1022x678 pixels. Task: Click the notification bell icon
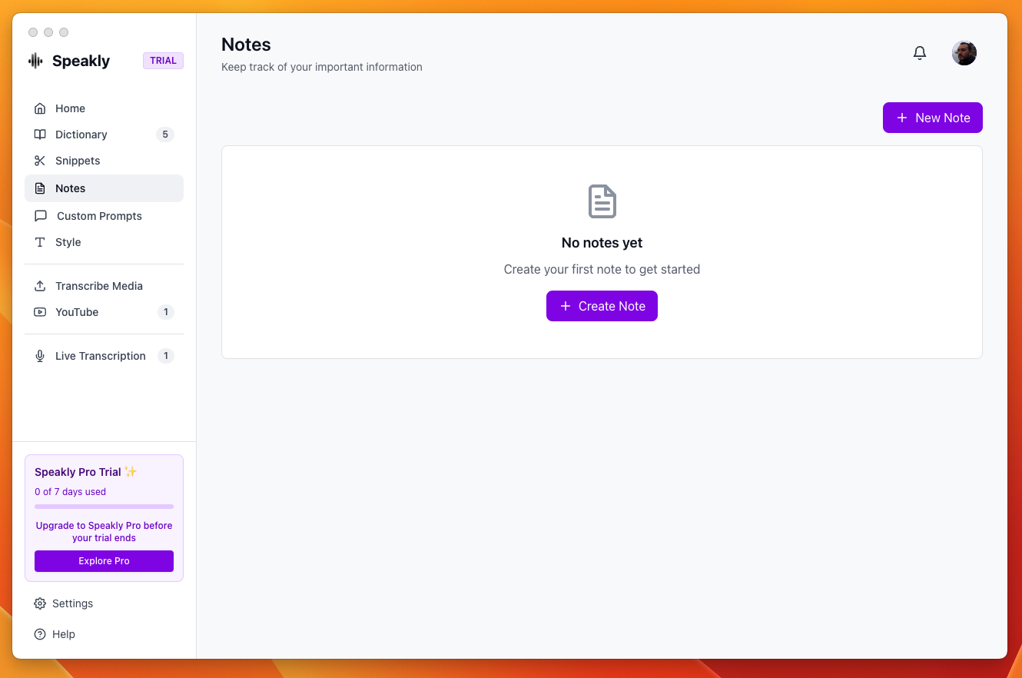click(x=919, y=53)
